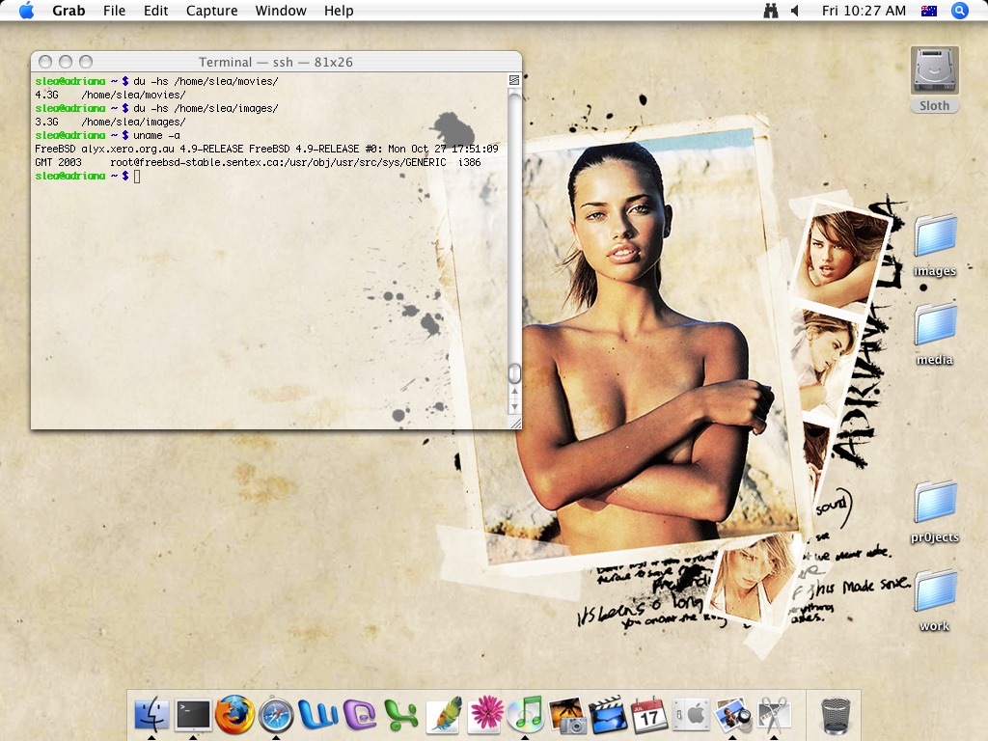
Task: Open iMovie clapperboard icon in dock
Action: (608, 715)
